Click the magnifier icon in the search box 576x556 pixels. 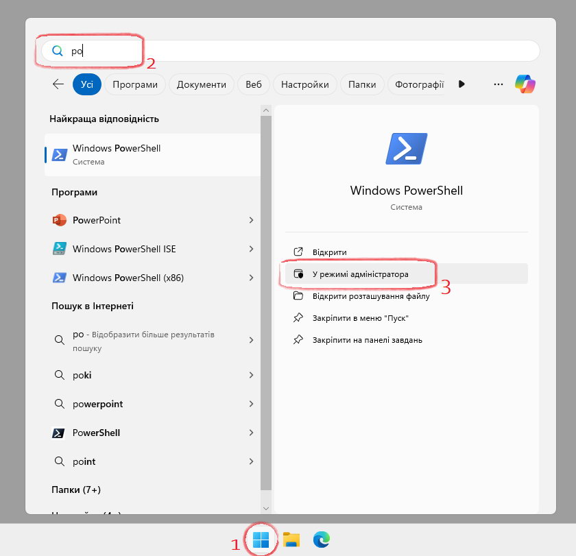(x=58, y=51)
